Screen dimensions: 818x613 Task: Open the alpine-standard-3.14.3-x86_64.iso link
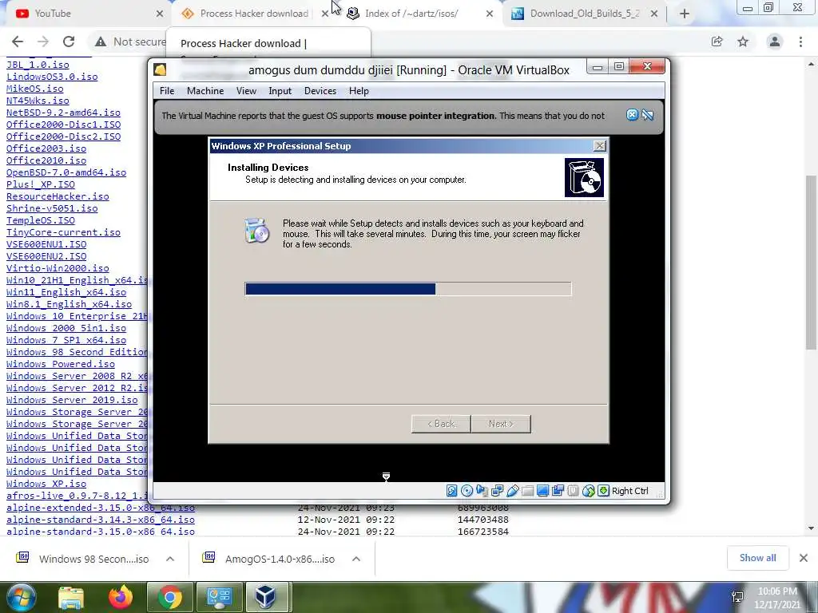(x=101, y=520)
